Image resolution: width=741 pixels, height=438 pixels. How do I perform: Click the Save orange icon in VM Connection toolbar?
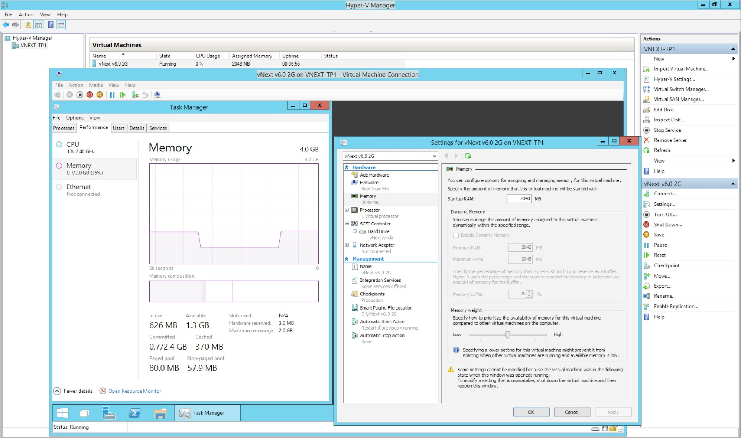point(100,95)
